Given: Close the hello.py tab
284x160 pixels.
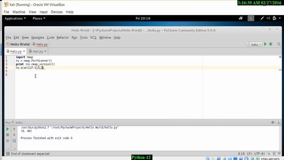Looking at the screenshot, I should pyautogui.click(x=24, y=51).
